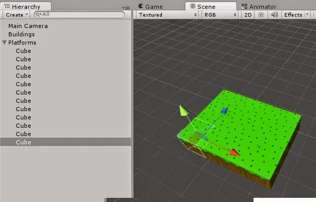This screenshot has height=202, width=316.
Task: Open the RGB render mode dropdown
Action: [x=220, y=15]
